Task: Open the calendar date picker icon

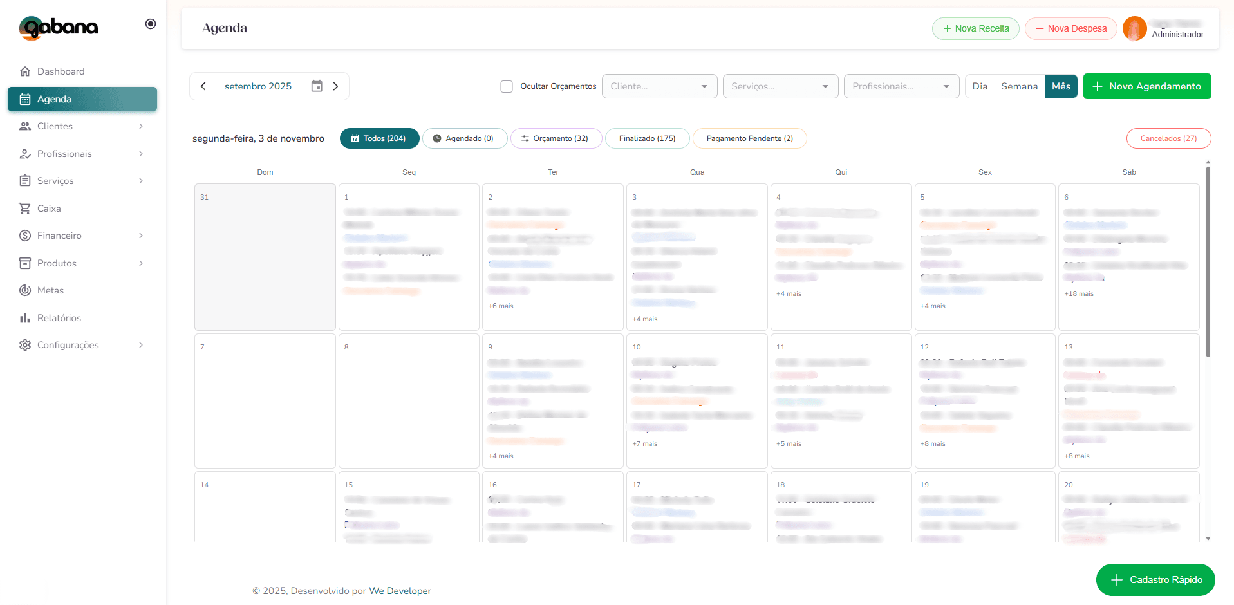Action: (x=317, y=86)
